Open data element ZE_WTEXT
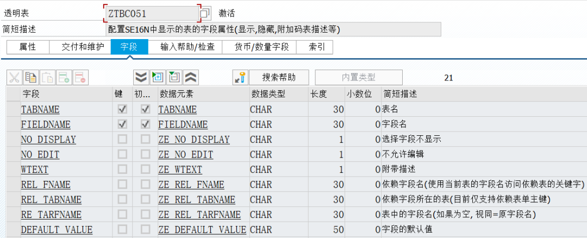This screenshot has width=587, height=238. click(180, 170)
